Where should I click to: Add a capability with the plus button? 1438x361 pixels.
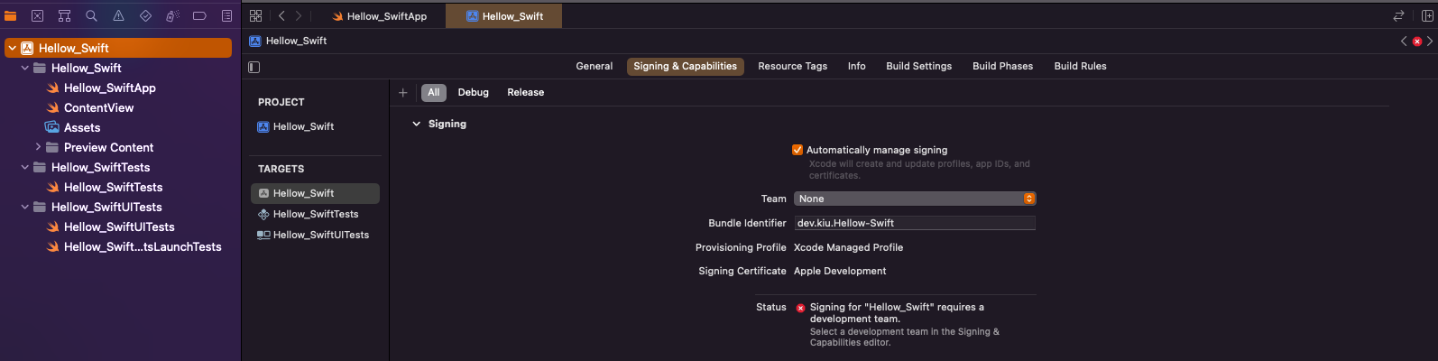click(x=403, y=92)
